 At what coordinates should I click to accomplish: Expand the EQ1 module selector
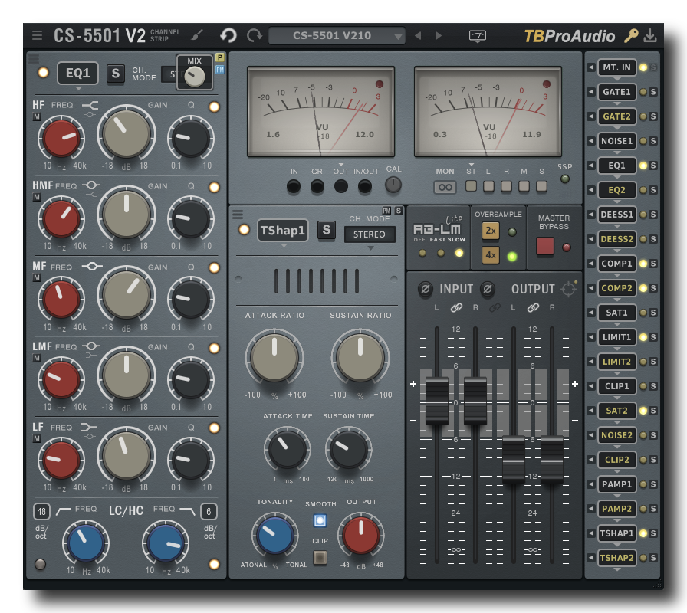77,74
